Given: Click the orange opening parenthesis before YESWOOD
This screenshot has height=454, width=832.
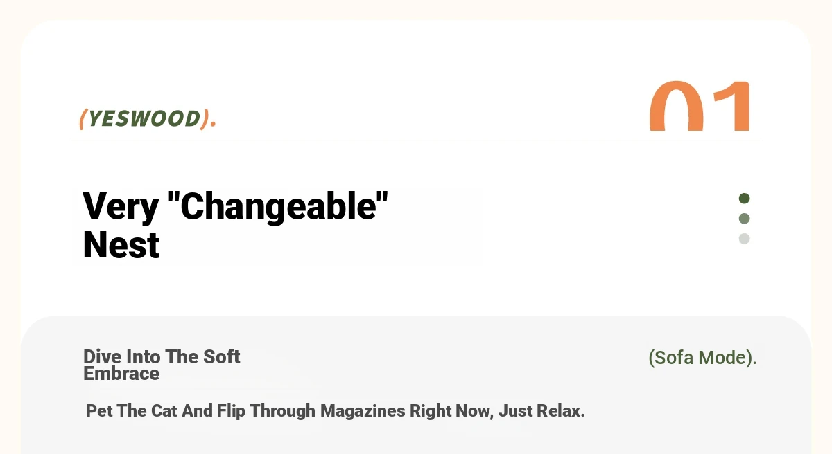Looking at the screenshot, I should point(83,119).
